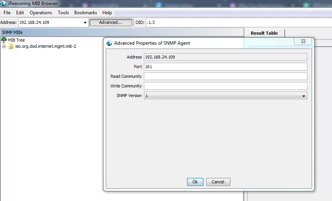The height and width of the screenshot is (201, 332).
Task: Click the MIB Tree root icon
Action: pos(4,40)
